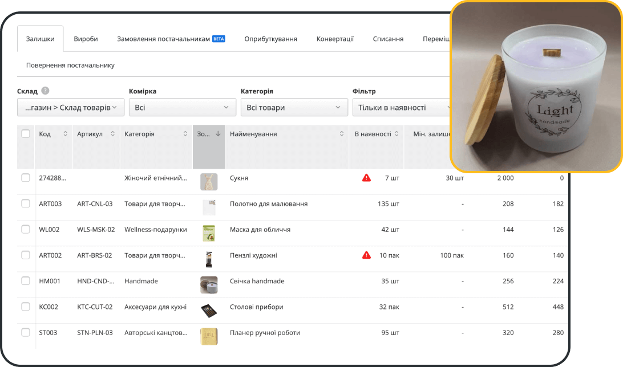The image size is (623, 367).
Task: Click the help icon next to Склад label
Action: pyautogui.click(x=46, y=90)
